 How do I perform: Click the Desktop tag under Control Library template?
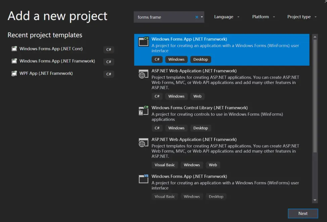click(201, 128)
